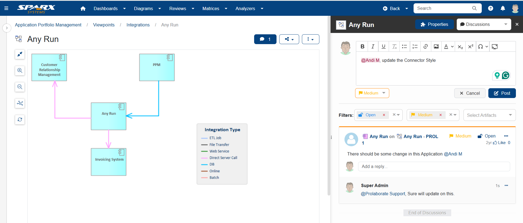Open font color dropdown in editor
The image size is (523, 223).
[x=448, y=47]
